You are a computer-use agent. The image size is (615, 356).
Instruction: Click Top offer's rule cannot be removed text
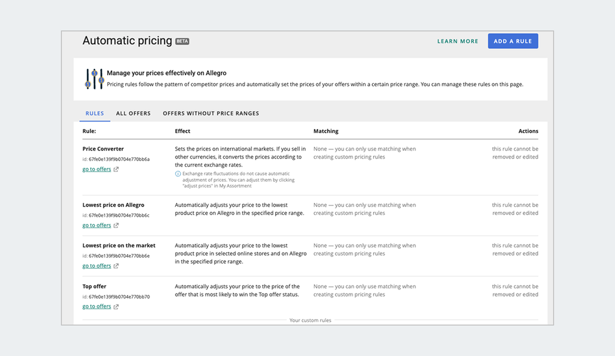pyautogui.click(x=515, y=290)
